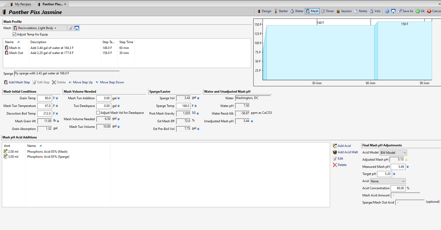The height and width of the screenshot is (230, 441).
Task: Close the Panther Piss tab
Action: [65, 4]
